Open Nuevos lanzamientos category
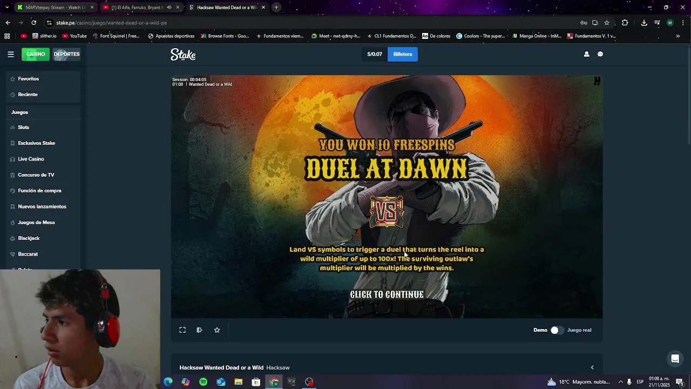 coord(43,206)
